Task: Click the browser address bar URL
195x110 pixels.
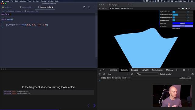Action: pos(127,9)
